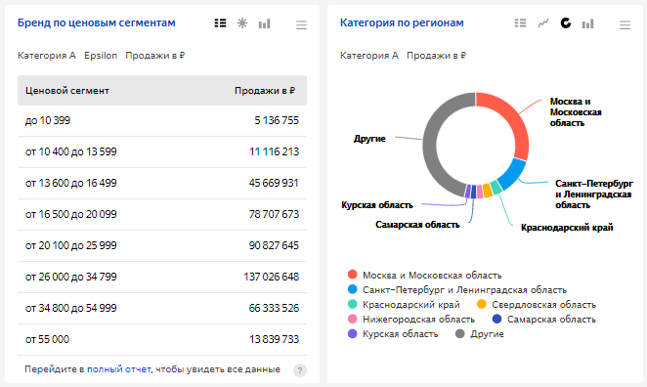Select table view icon in regions widget
The image size is (647, 387).
coord(520,23)
